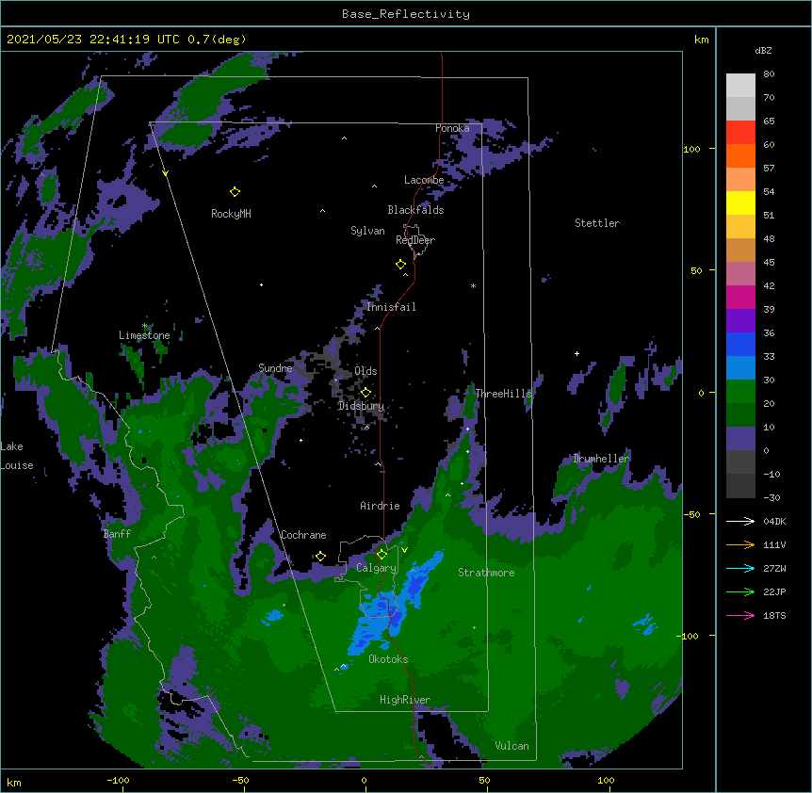812x793 pixels.
Task: Click the HighRiver city label
Action: tap(405, 701)
